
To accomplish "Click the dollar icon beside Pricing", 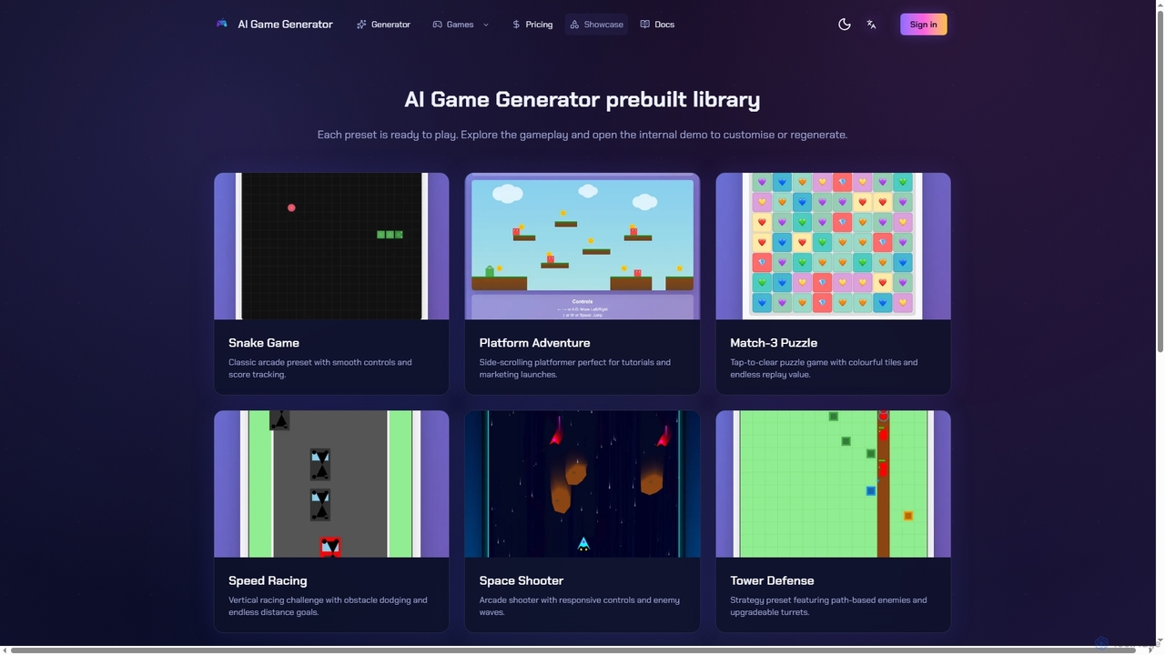I will tap(516, 25).
